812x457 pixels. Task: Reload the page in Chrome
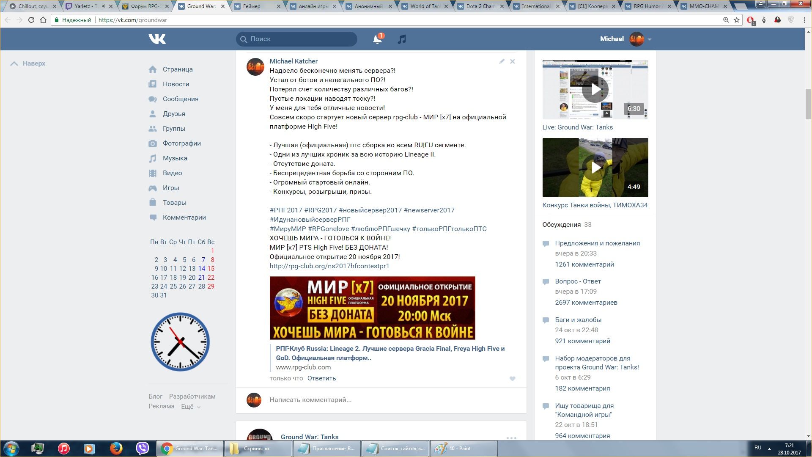click(31, 20)
